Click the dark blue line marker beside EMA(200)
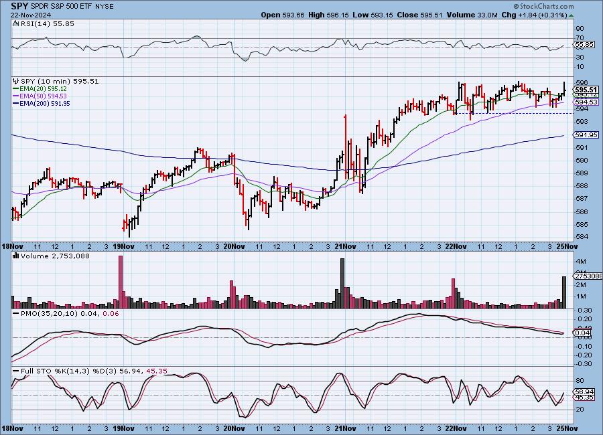 16,103
